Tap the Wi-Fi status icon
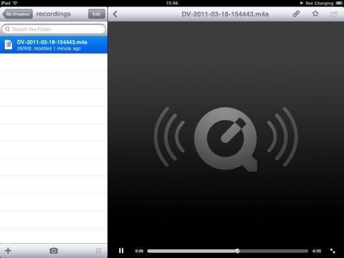The width and height of the screenshot is (344, 258). click(x=15, y=3)
